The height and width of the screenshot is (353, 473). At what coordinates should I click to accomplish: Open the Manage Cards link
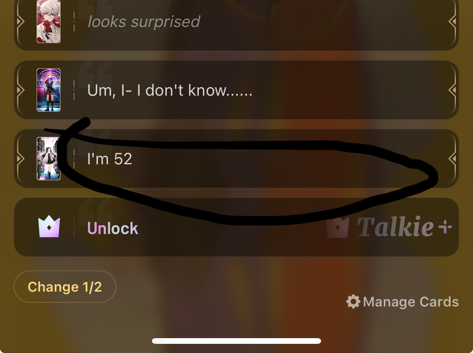click(x=403, y=302)
